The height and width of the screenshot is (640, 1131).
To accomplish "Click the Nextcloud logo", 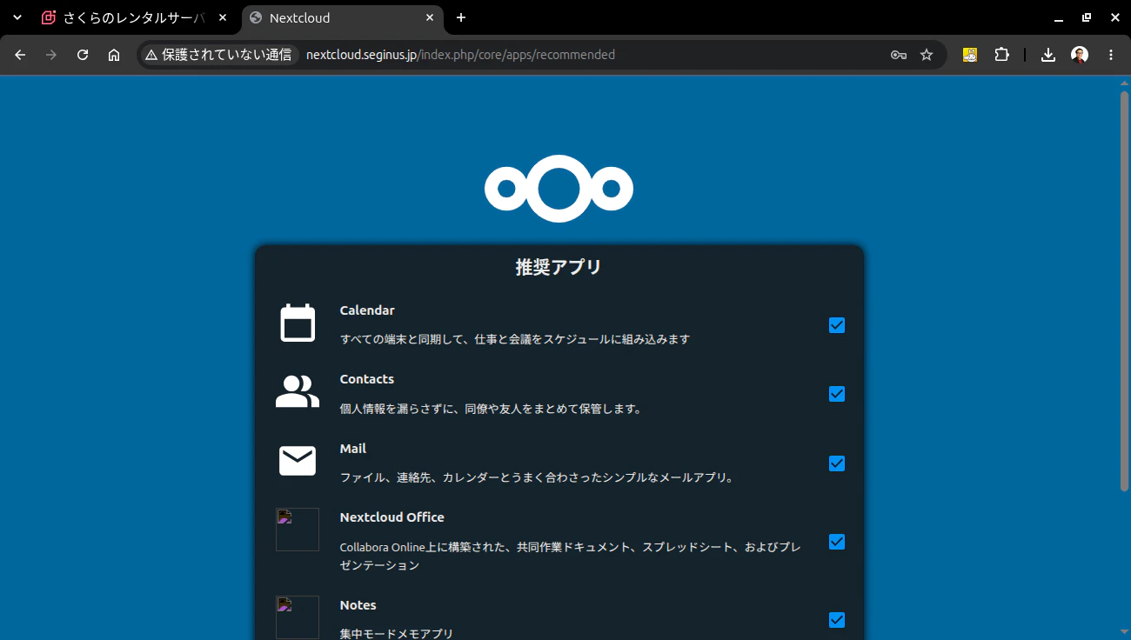I will tap(559, 189).
